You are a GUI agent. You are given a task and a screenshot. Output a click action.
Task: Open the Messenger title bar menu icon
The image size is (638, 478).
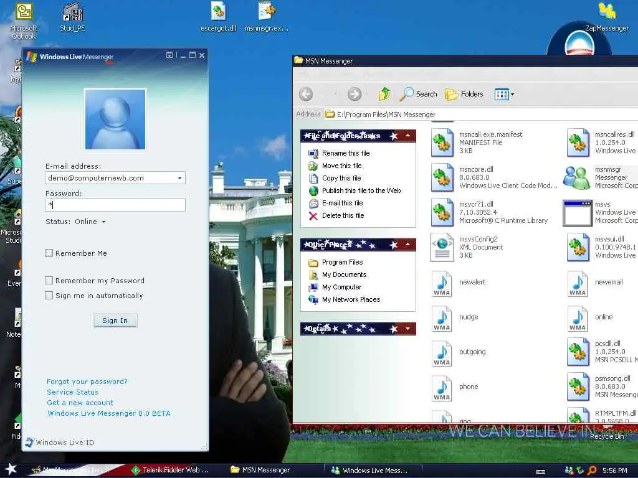coord(169,55)
